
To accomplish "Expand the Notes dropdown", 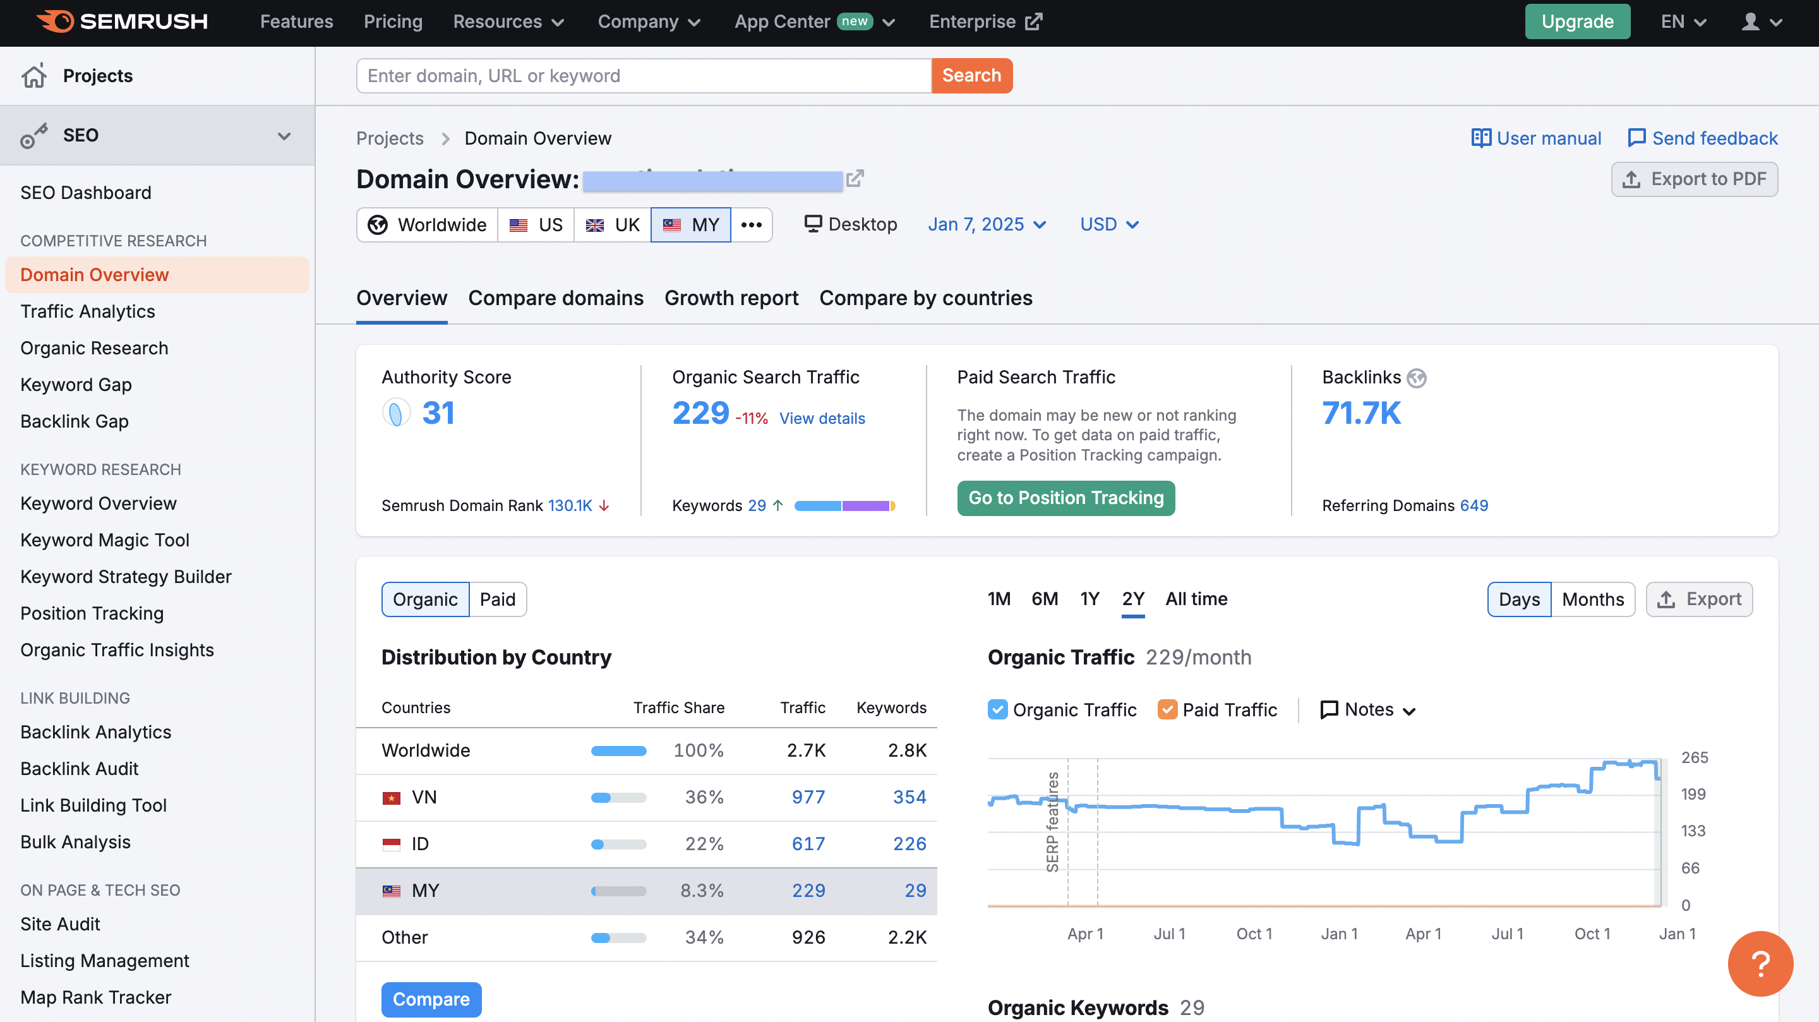I will coord(1369,709).
